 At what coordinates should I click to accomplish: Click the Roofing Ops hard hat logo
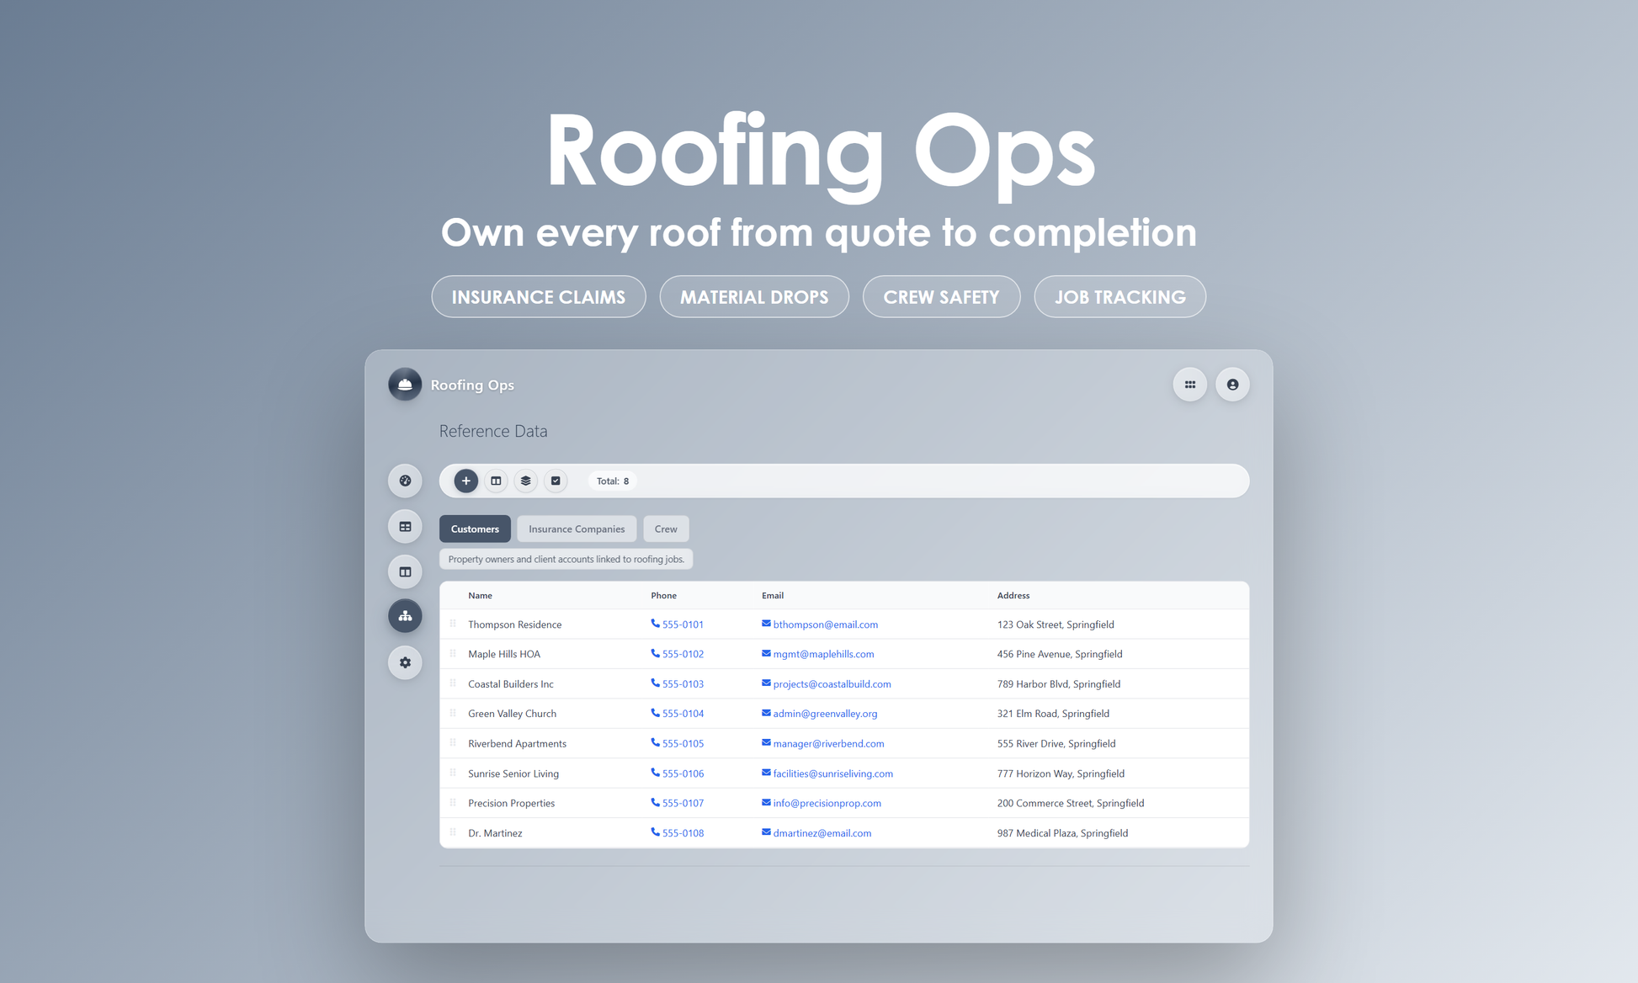point(405,385)
